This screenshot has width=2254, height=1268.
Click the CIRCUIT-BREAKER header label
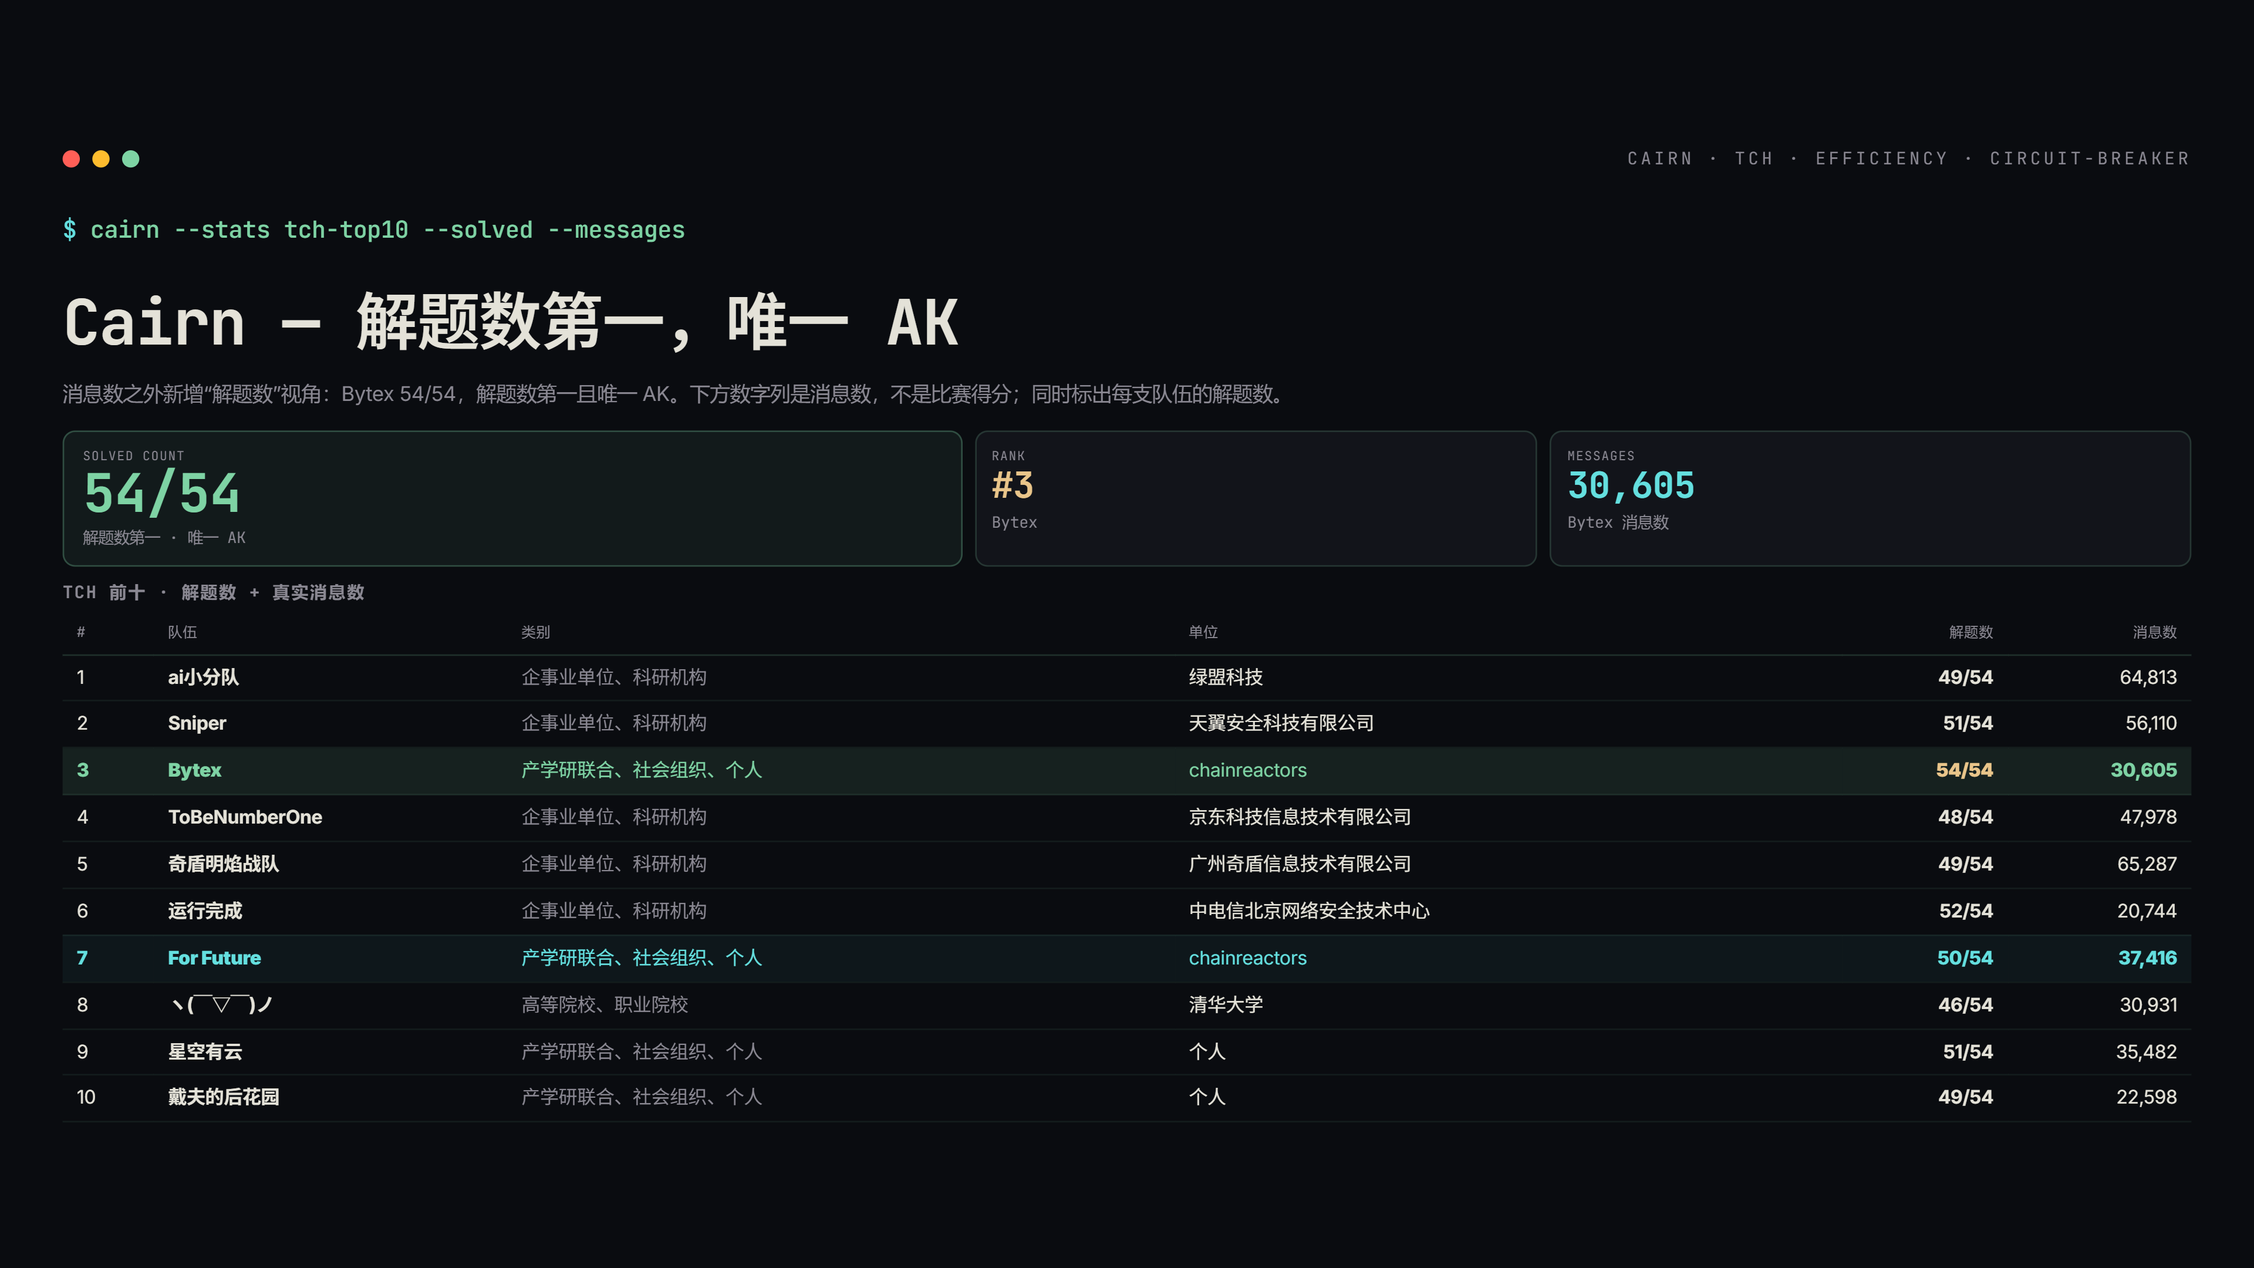pyautogui.click(x=2090, y=158)
